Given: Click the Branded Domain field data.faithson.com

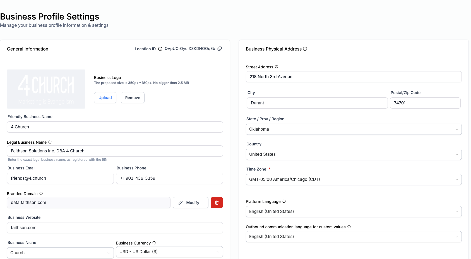Looking at the screenshot, I should [89, 203].
